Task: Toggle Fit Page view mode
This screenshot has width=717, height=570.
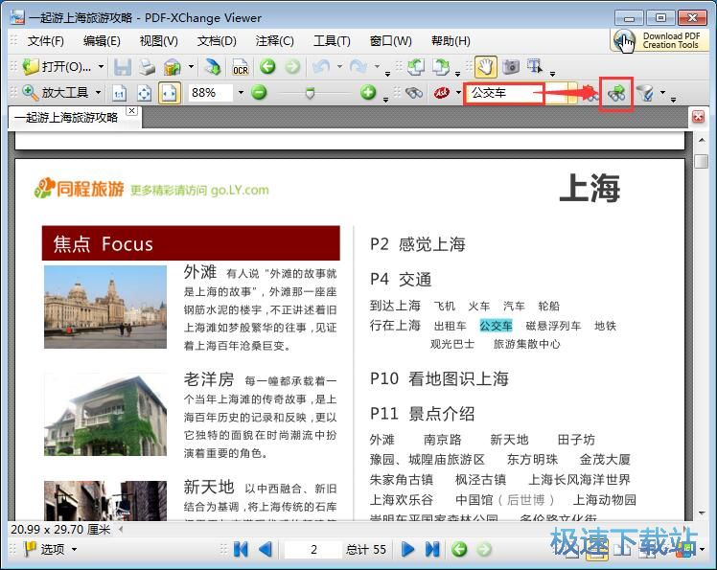Action: pos(144,93)
